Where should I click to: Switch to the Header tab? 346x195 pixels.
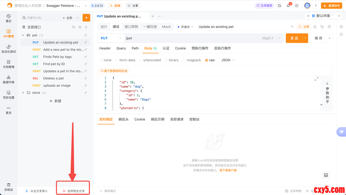coord(105,48)
